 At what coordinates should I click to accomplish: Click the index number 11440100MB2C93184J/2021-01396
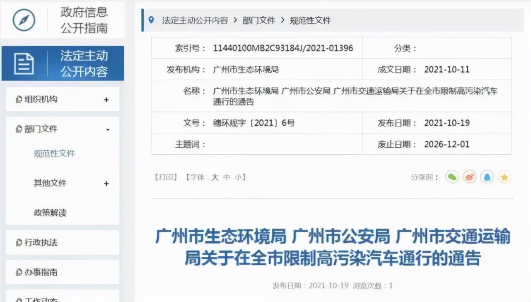(x=283, y=48)
